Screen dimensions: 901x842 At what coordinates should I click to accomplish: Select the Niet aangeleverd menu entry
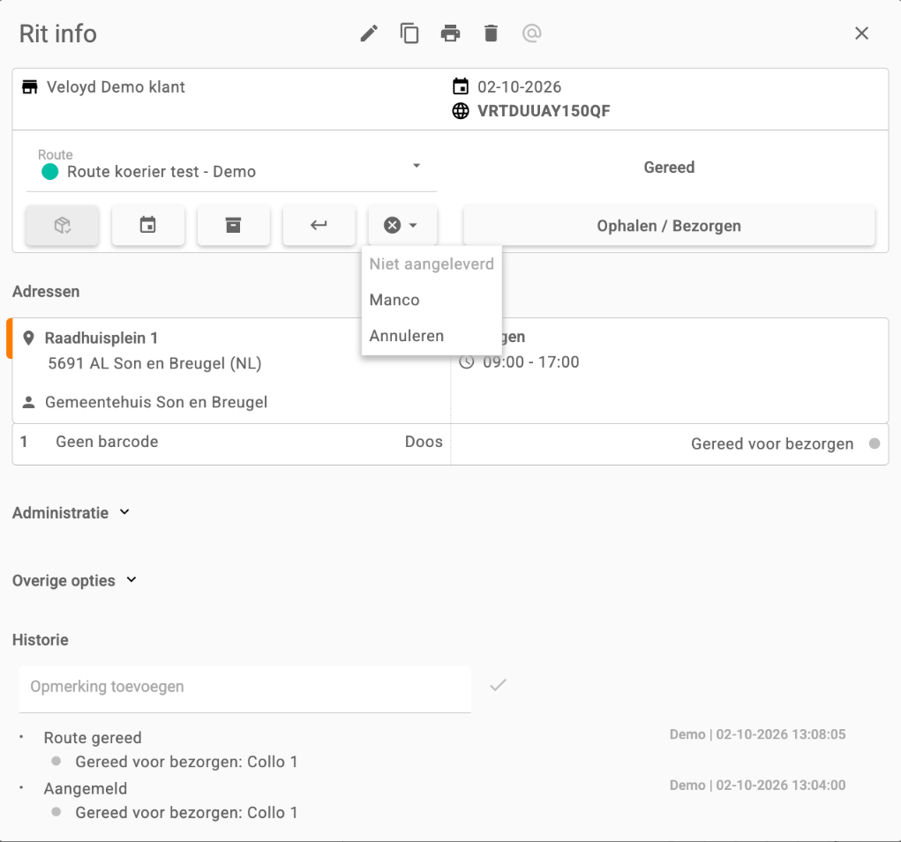[432, 264]
